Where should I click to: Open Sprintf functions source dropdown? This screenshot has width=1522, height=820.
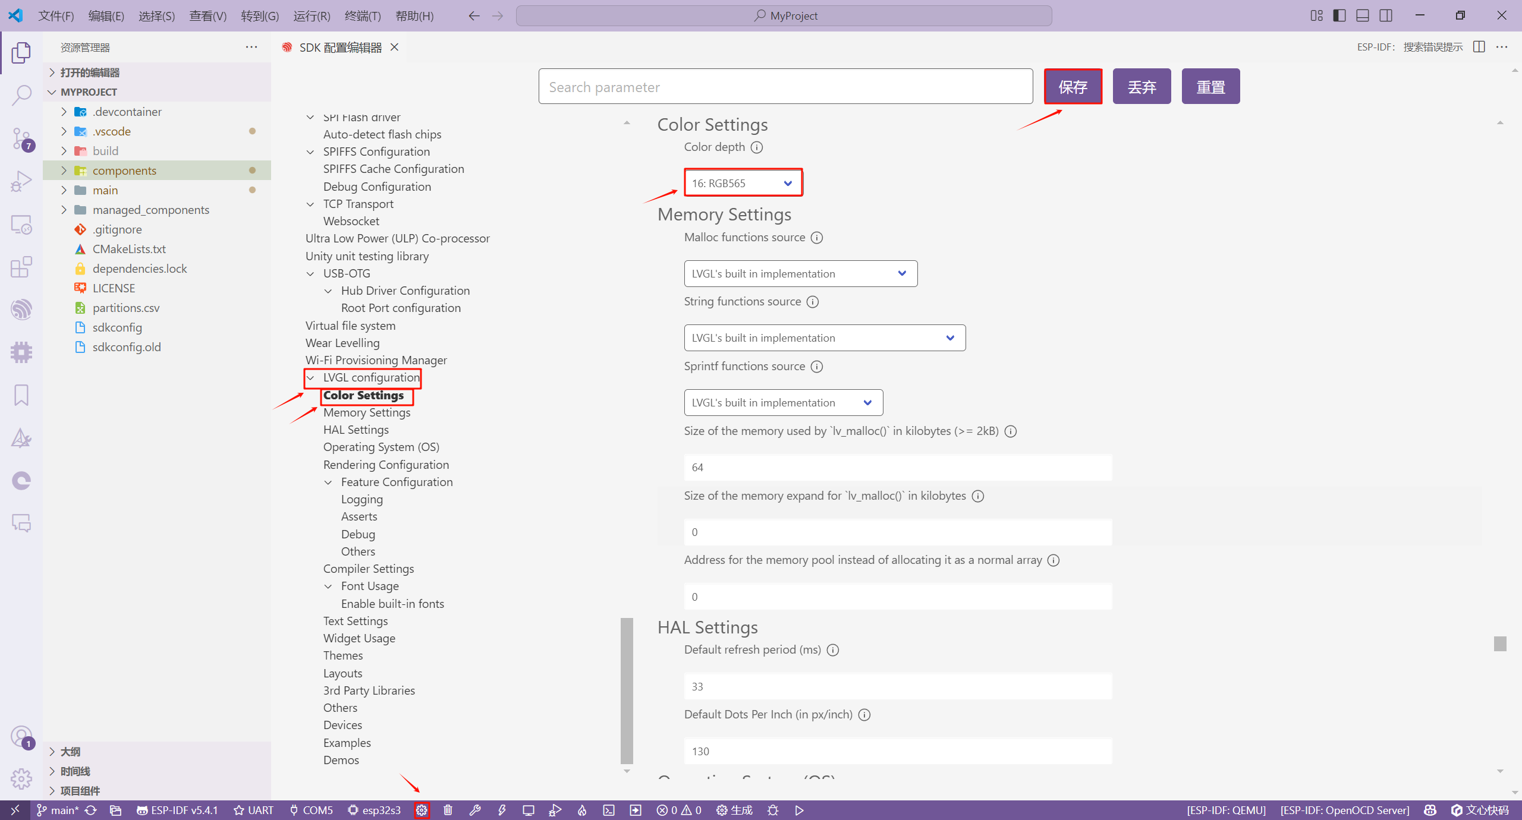click(782, 402)
